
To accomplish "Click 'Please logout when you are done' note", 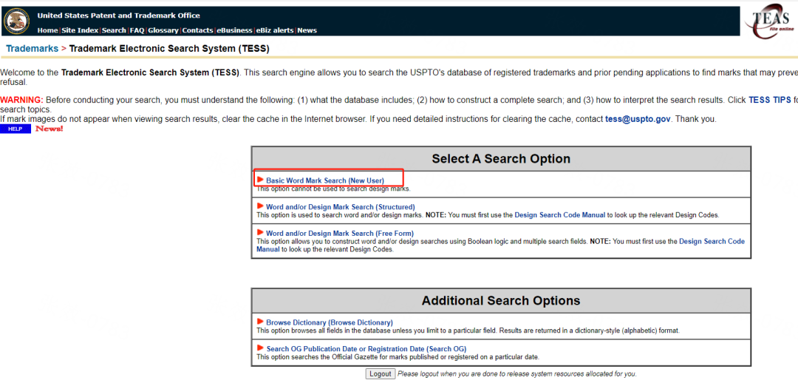I will point(516,374).
